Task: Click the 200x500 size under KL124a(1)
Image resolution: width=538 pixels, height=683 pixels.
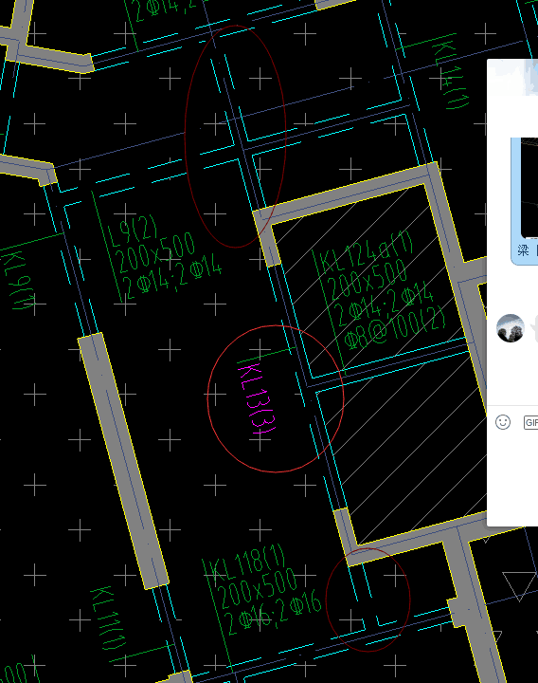Action: pos(367,280)
